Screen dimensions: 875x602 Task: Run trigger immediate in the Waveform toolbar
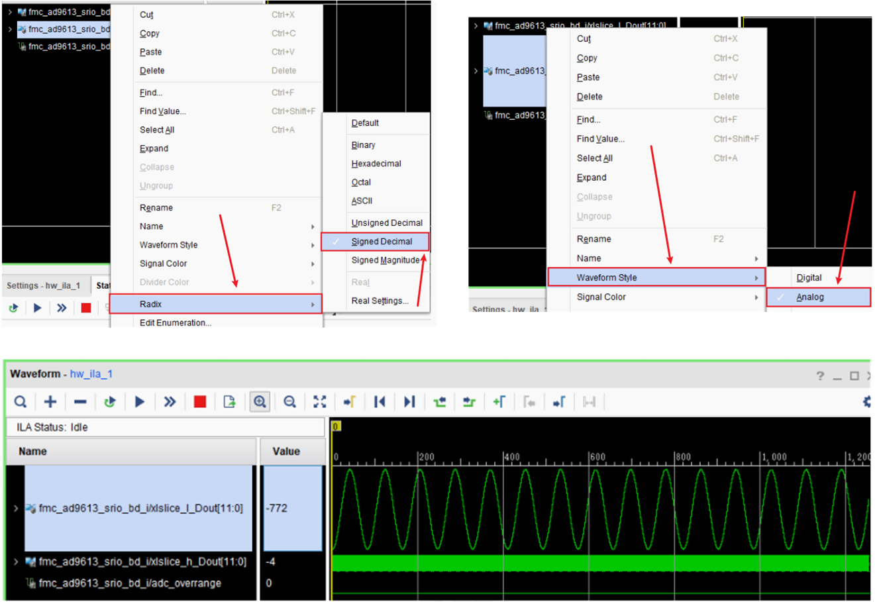(x=170, y=401)
